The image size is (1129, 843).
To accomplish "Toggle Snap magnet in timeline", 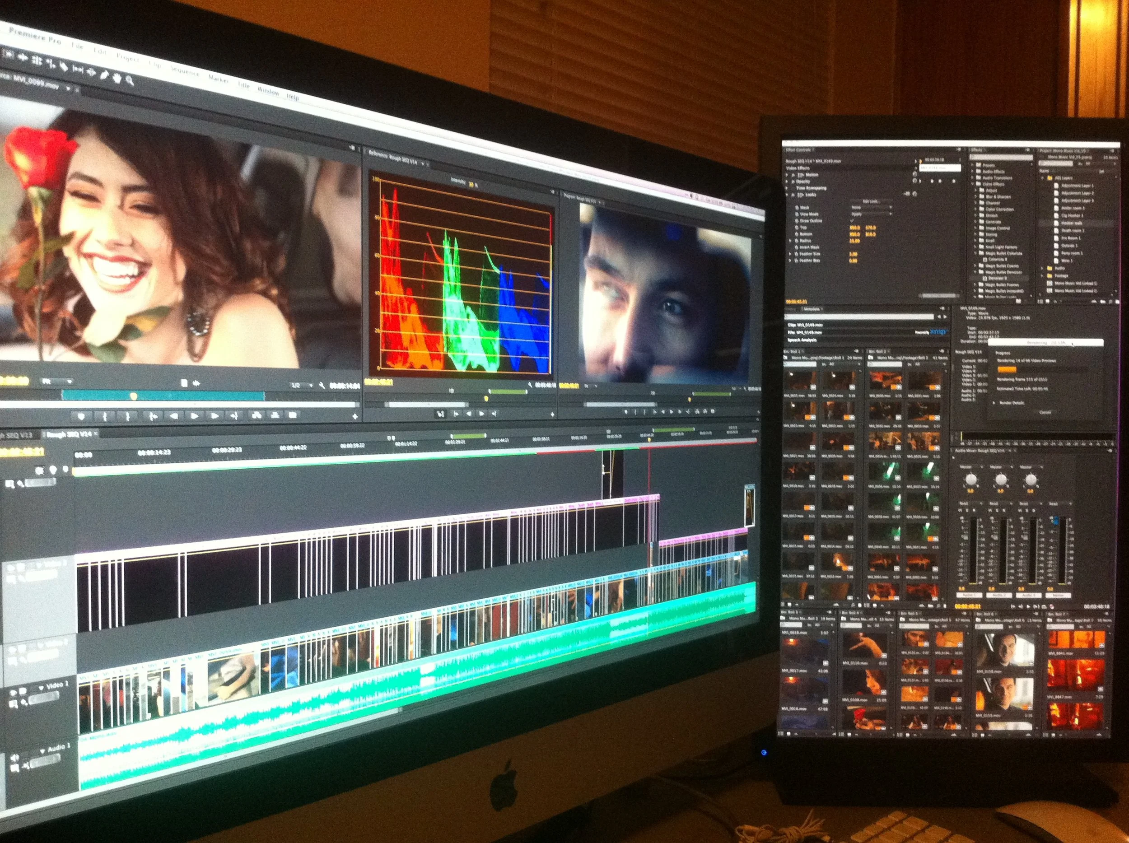I will point(40,470).
